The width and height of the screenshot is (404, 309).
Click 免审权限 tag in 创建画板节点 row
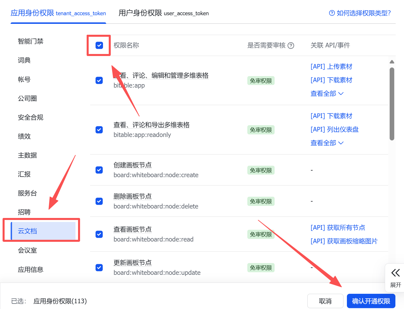261,170
